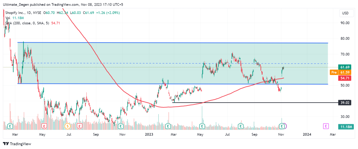Click the red earnings marker above May 2022
Viewport: 358px width, 149px height.
click(44, 126)
